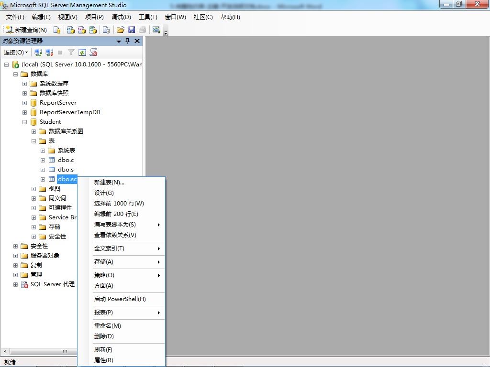Select the 可编程性 folder
Viewport: 490px width, 367px height.
click(60, 208)
